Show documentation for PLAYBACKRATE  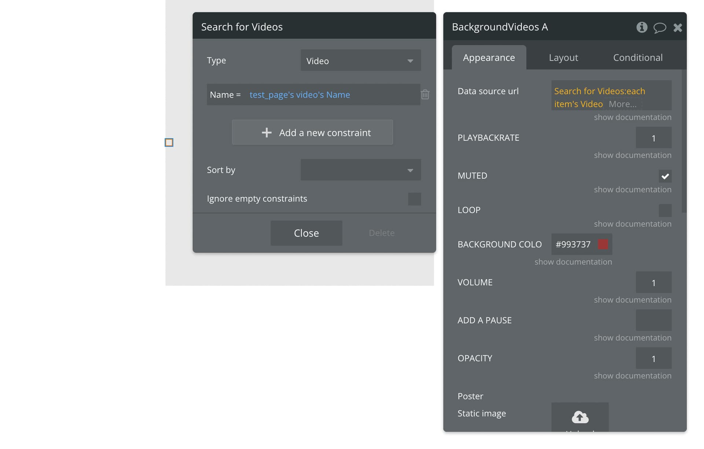(x=632, y=155)
